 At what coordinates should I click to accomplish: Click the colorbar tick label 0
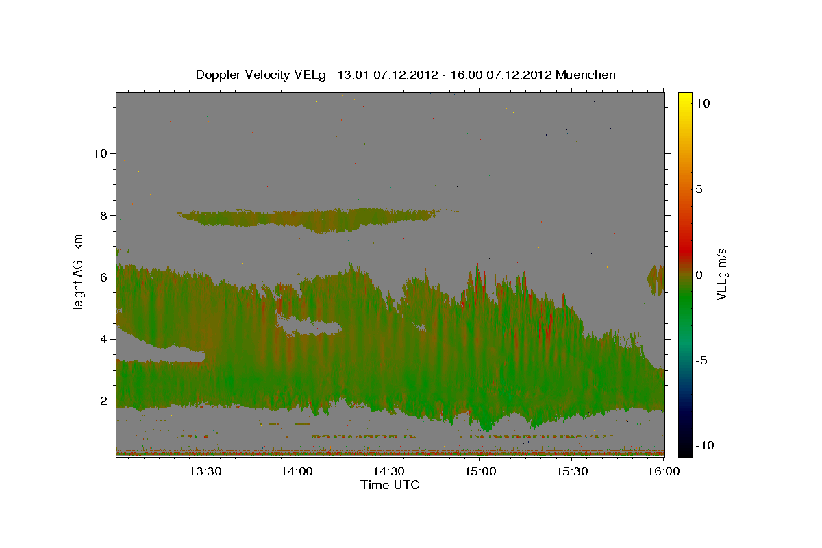[699, 275]
